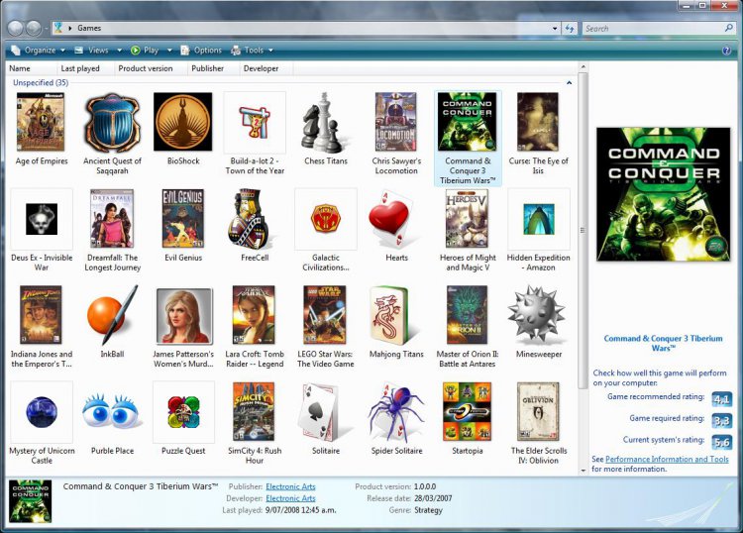
Task: Select the Startopia game icon
Action: click(x=467, y=412)
